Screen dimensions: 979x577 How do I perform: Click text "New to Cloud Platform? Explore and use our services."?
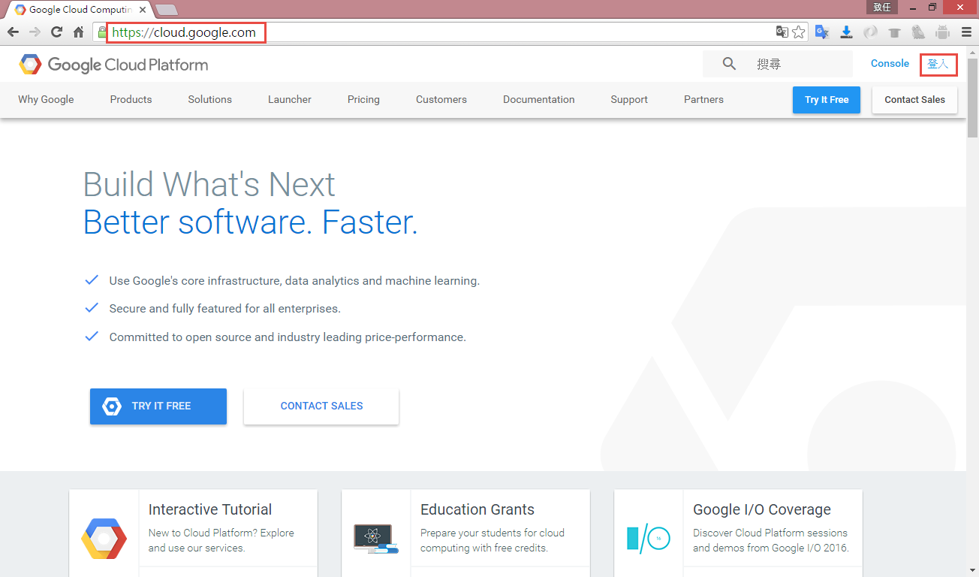pyautogui.click(x=221, y=540)
